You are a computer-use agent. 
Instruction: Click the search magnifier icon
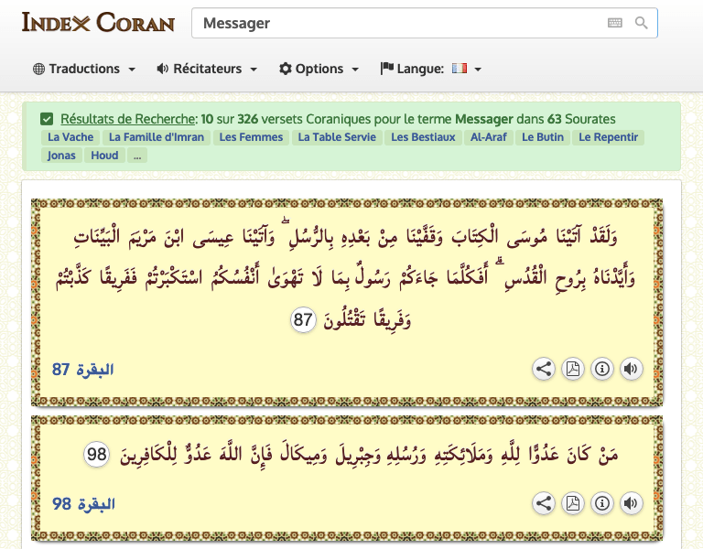tap(642, 23)
